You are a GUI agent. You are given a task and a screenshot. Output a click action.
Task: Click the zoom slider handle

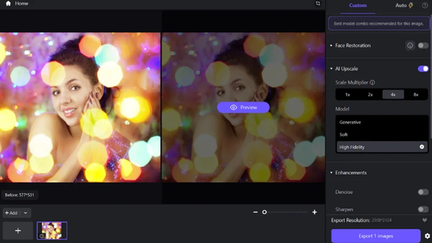265,212
